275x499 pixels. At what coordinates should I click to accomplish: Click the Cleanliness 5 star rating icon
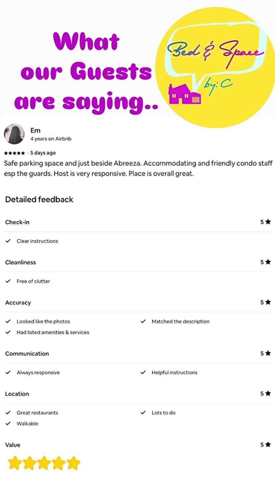click(268, 262)
